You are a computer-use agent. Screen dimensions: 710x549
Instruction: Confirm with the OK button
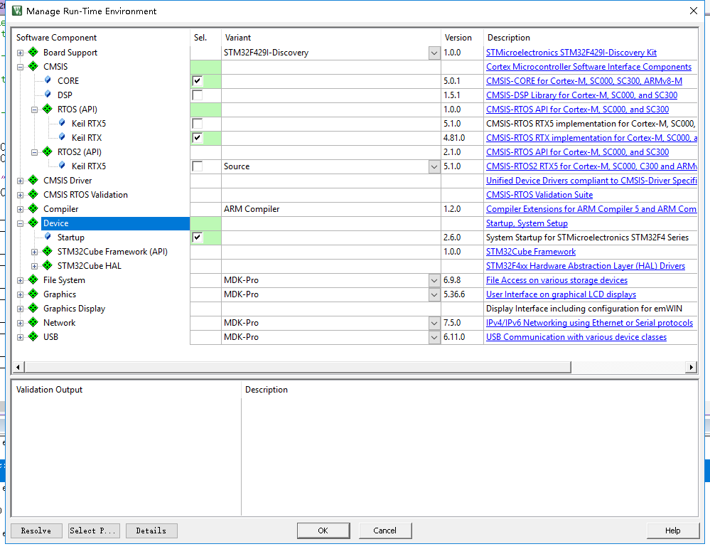click(x=323, y=531)
